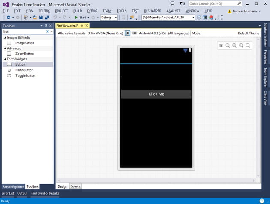Pin the Toolbox panel with auto-hide icon
Viewport: 270px width, 204px height.
[x=46, y=26]
